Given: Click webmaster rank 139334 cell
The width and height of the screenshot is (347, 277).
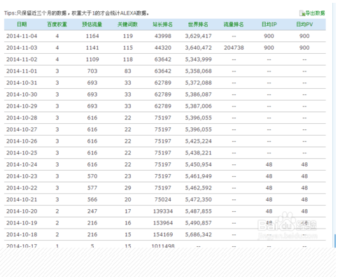Looking at the screenshot, I should tap(163, 211).
